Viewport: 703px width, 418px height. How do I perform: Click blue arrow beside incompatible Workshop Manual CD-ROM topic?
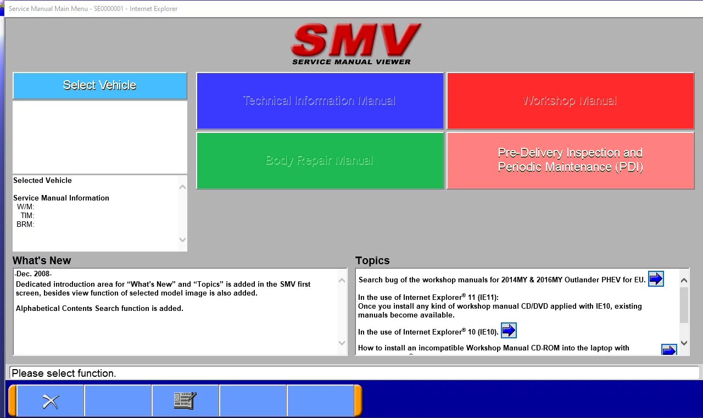tap(668, 350)
